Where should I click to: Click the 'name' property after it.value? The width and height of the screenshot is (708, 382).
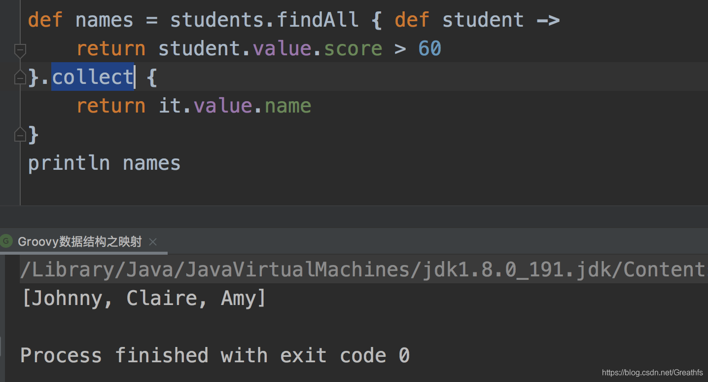[x=288, y=106]
